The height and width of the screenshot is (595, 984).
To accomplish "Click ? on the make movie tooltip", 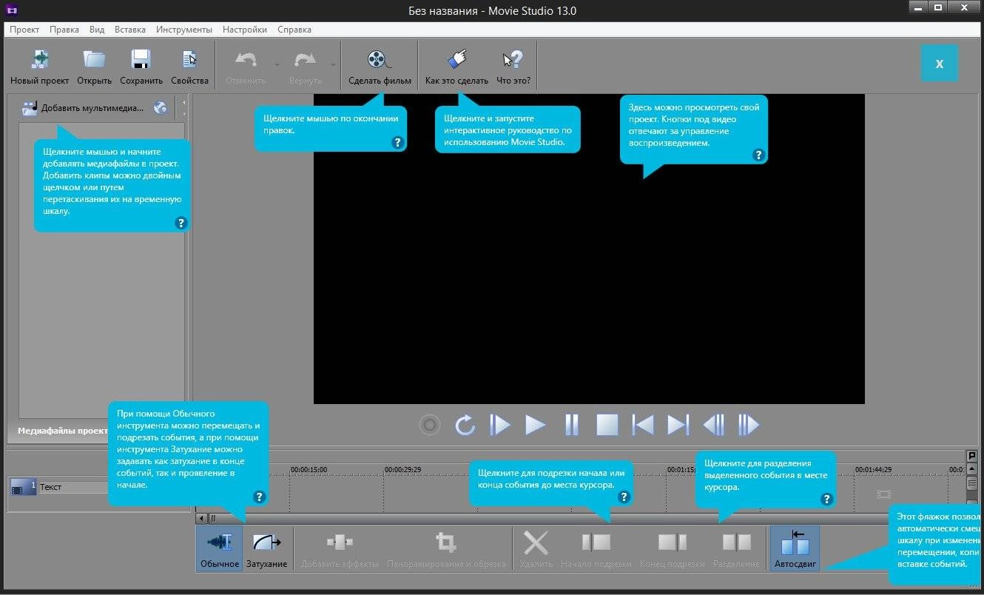I will click(397, 143).
